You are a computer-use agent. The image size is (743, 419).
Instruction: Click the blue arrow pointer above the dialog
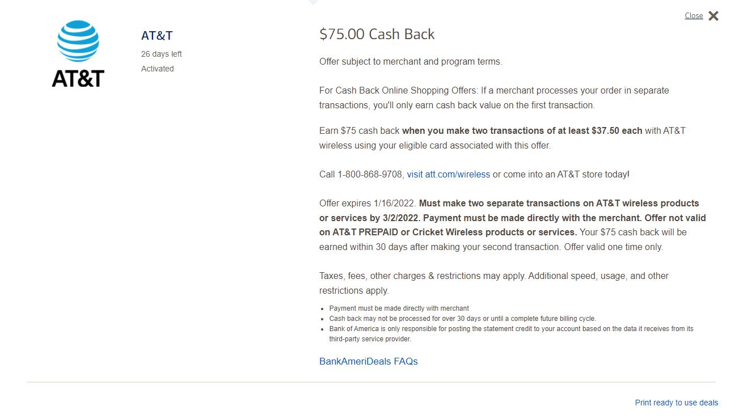point(313,2)
